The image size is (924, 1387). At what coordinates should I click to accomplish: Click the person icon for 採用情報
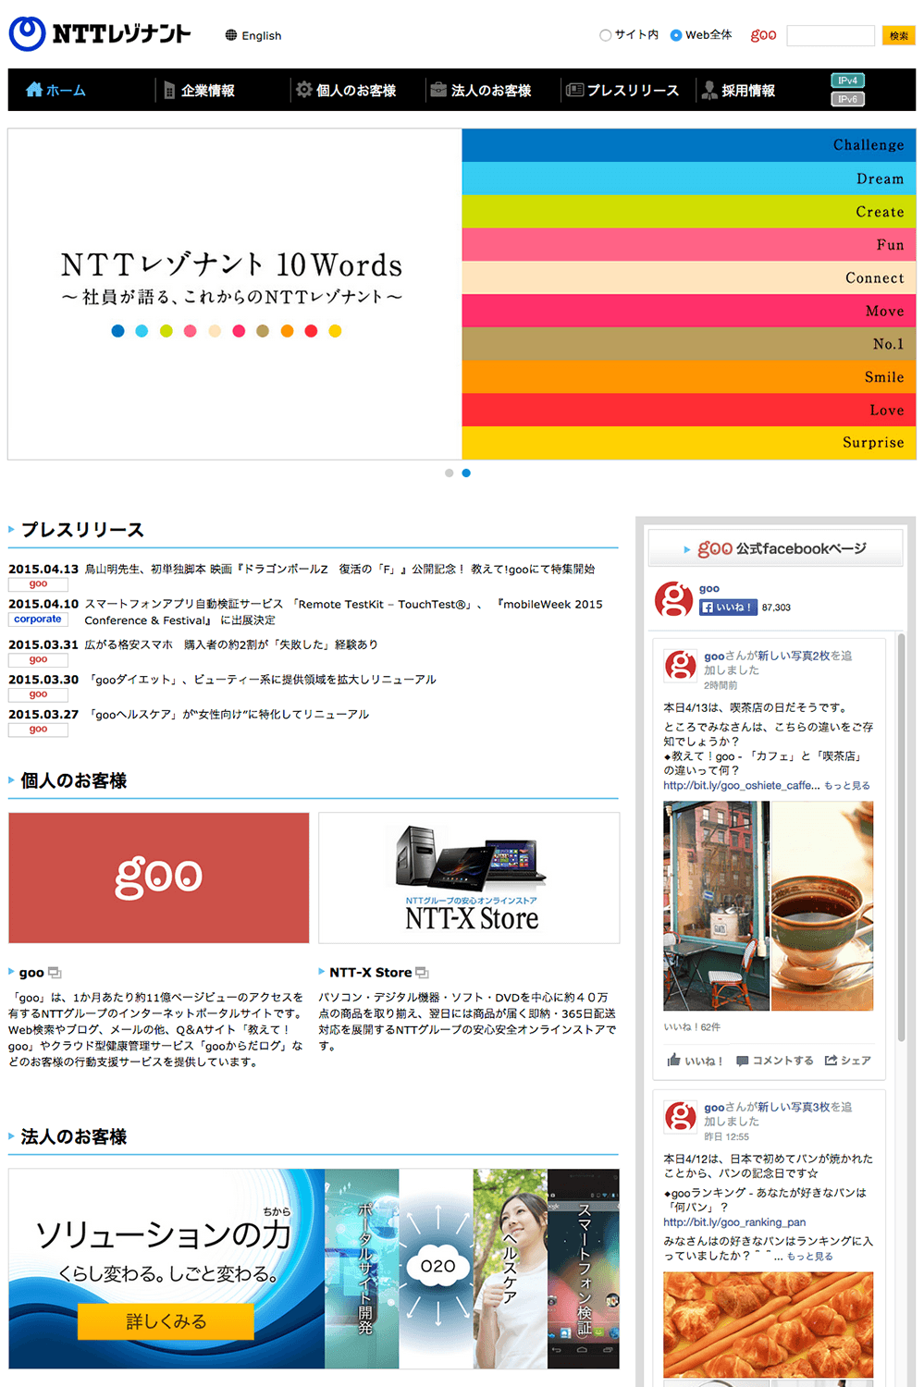click(709, 90)
